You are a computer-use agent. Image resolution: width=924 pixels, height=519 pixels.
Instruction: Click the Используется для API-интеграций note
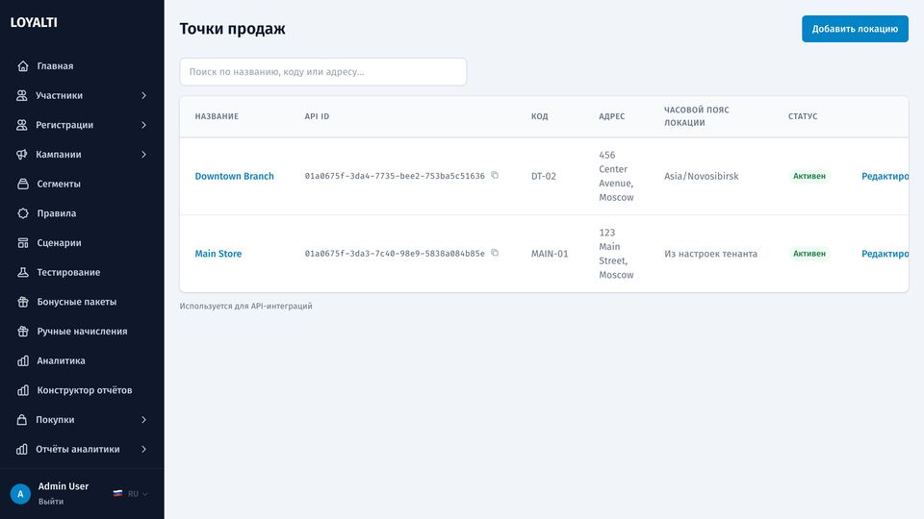(245, 306)
